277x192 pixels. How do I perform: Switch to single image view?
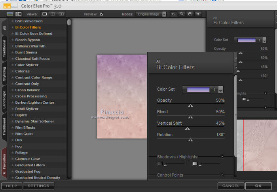pyautogui.click(x=44, y=14)
